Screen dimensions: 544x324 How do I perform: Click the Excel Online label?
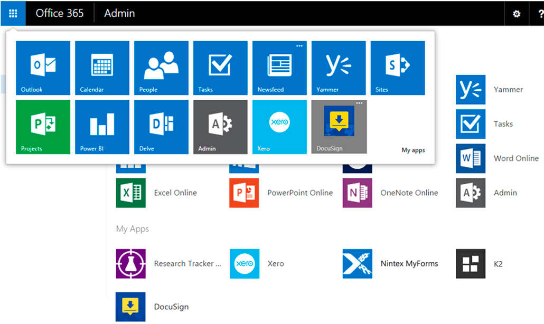(175, 193)
